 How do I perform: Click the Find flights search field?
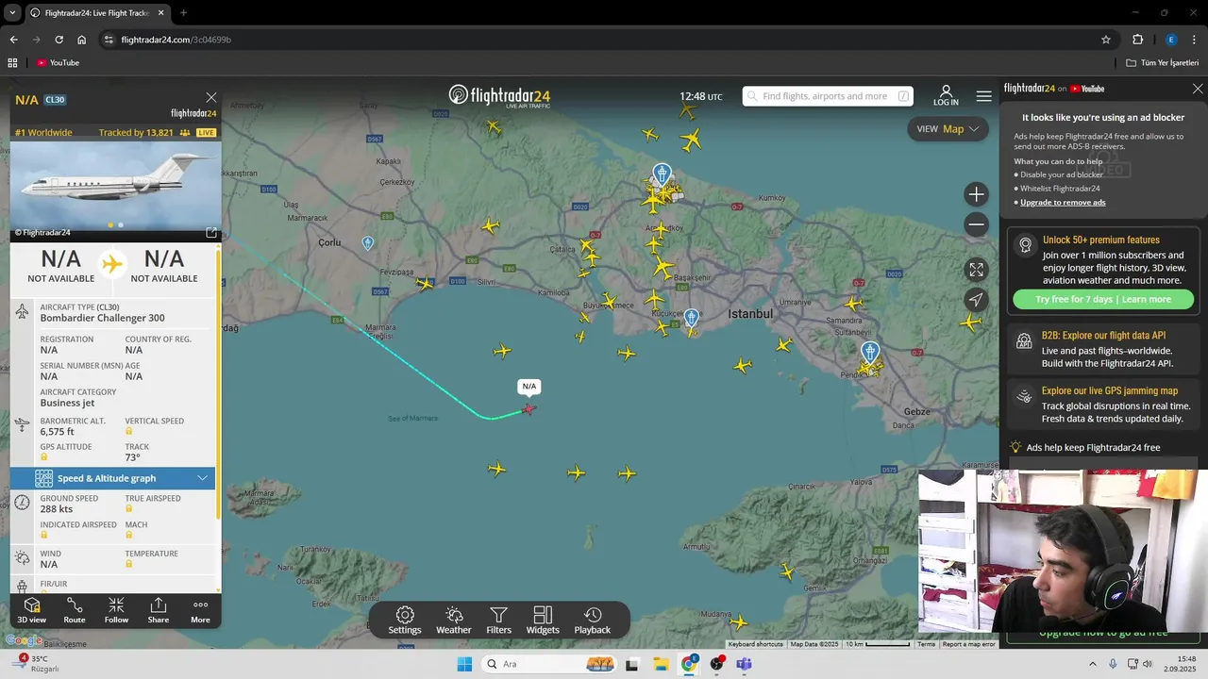pos(828,96)
